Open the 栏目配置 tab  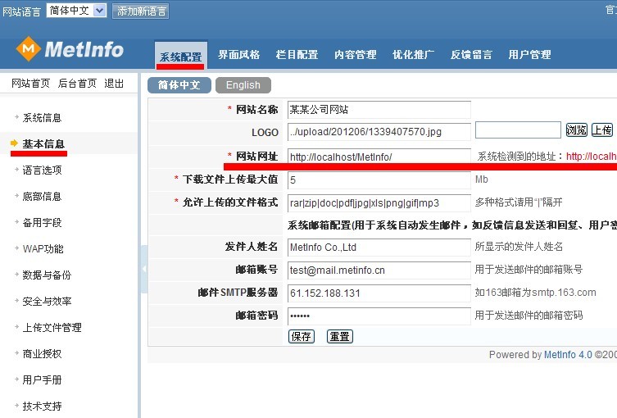[x=297, y=54]
